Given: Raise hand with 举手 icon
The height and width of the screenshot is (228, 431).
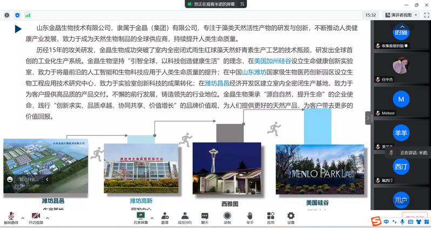Looking at the screenshot, I should tap(250, 216).
